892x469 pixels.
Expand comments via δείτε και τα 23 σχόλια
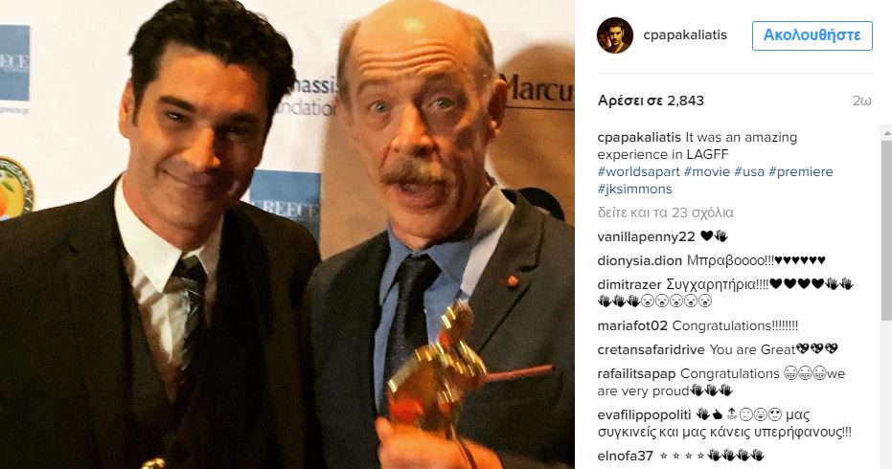tap(666, 212)
